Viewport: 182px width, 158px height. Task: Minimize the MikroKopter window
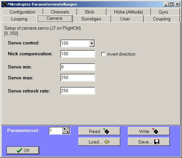pos(166,4)
